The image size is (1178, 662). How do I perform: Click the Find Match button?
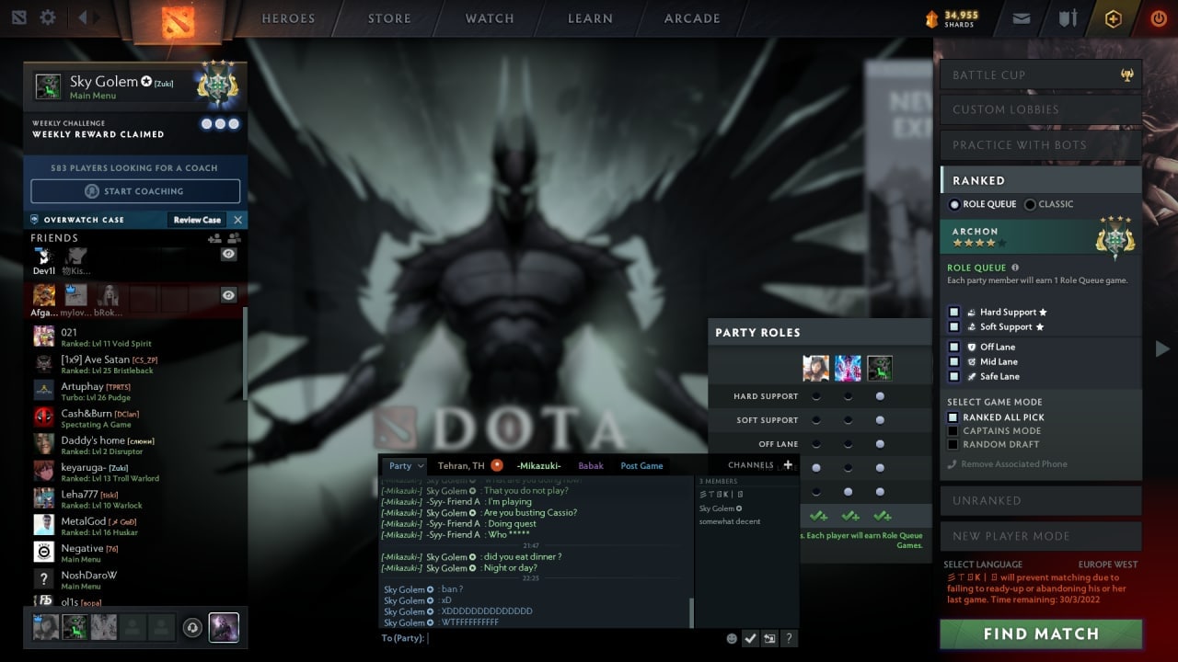pyautogui.click(x=1041, y=633)
